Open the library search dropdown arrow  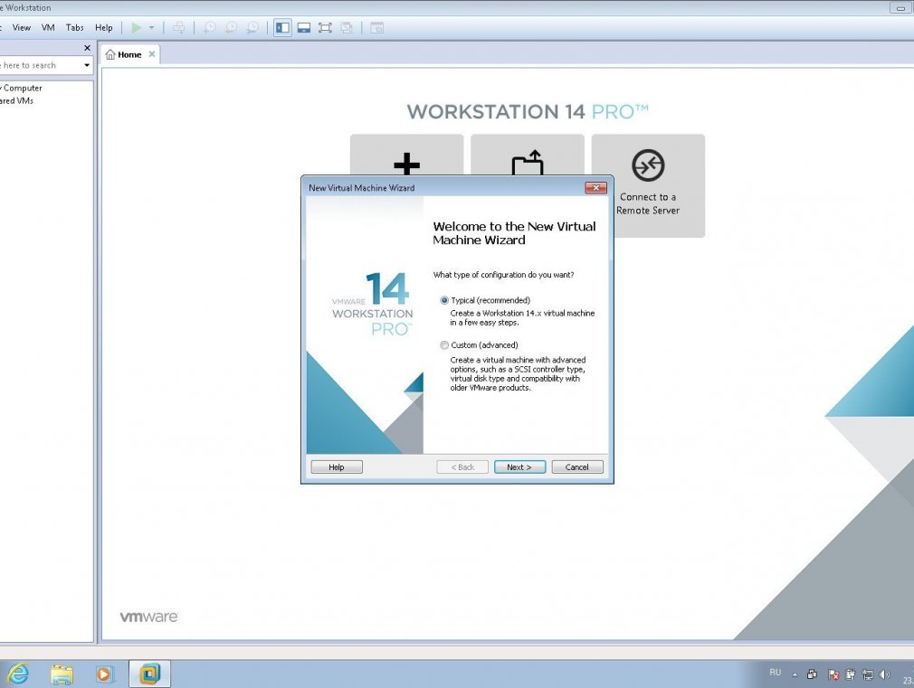point(87,65)
